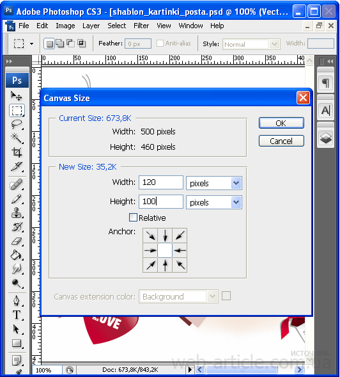
Task: Select the Move tool
Action: click(x=17, y=96)
